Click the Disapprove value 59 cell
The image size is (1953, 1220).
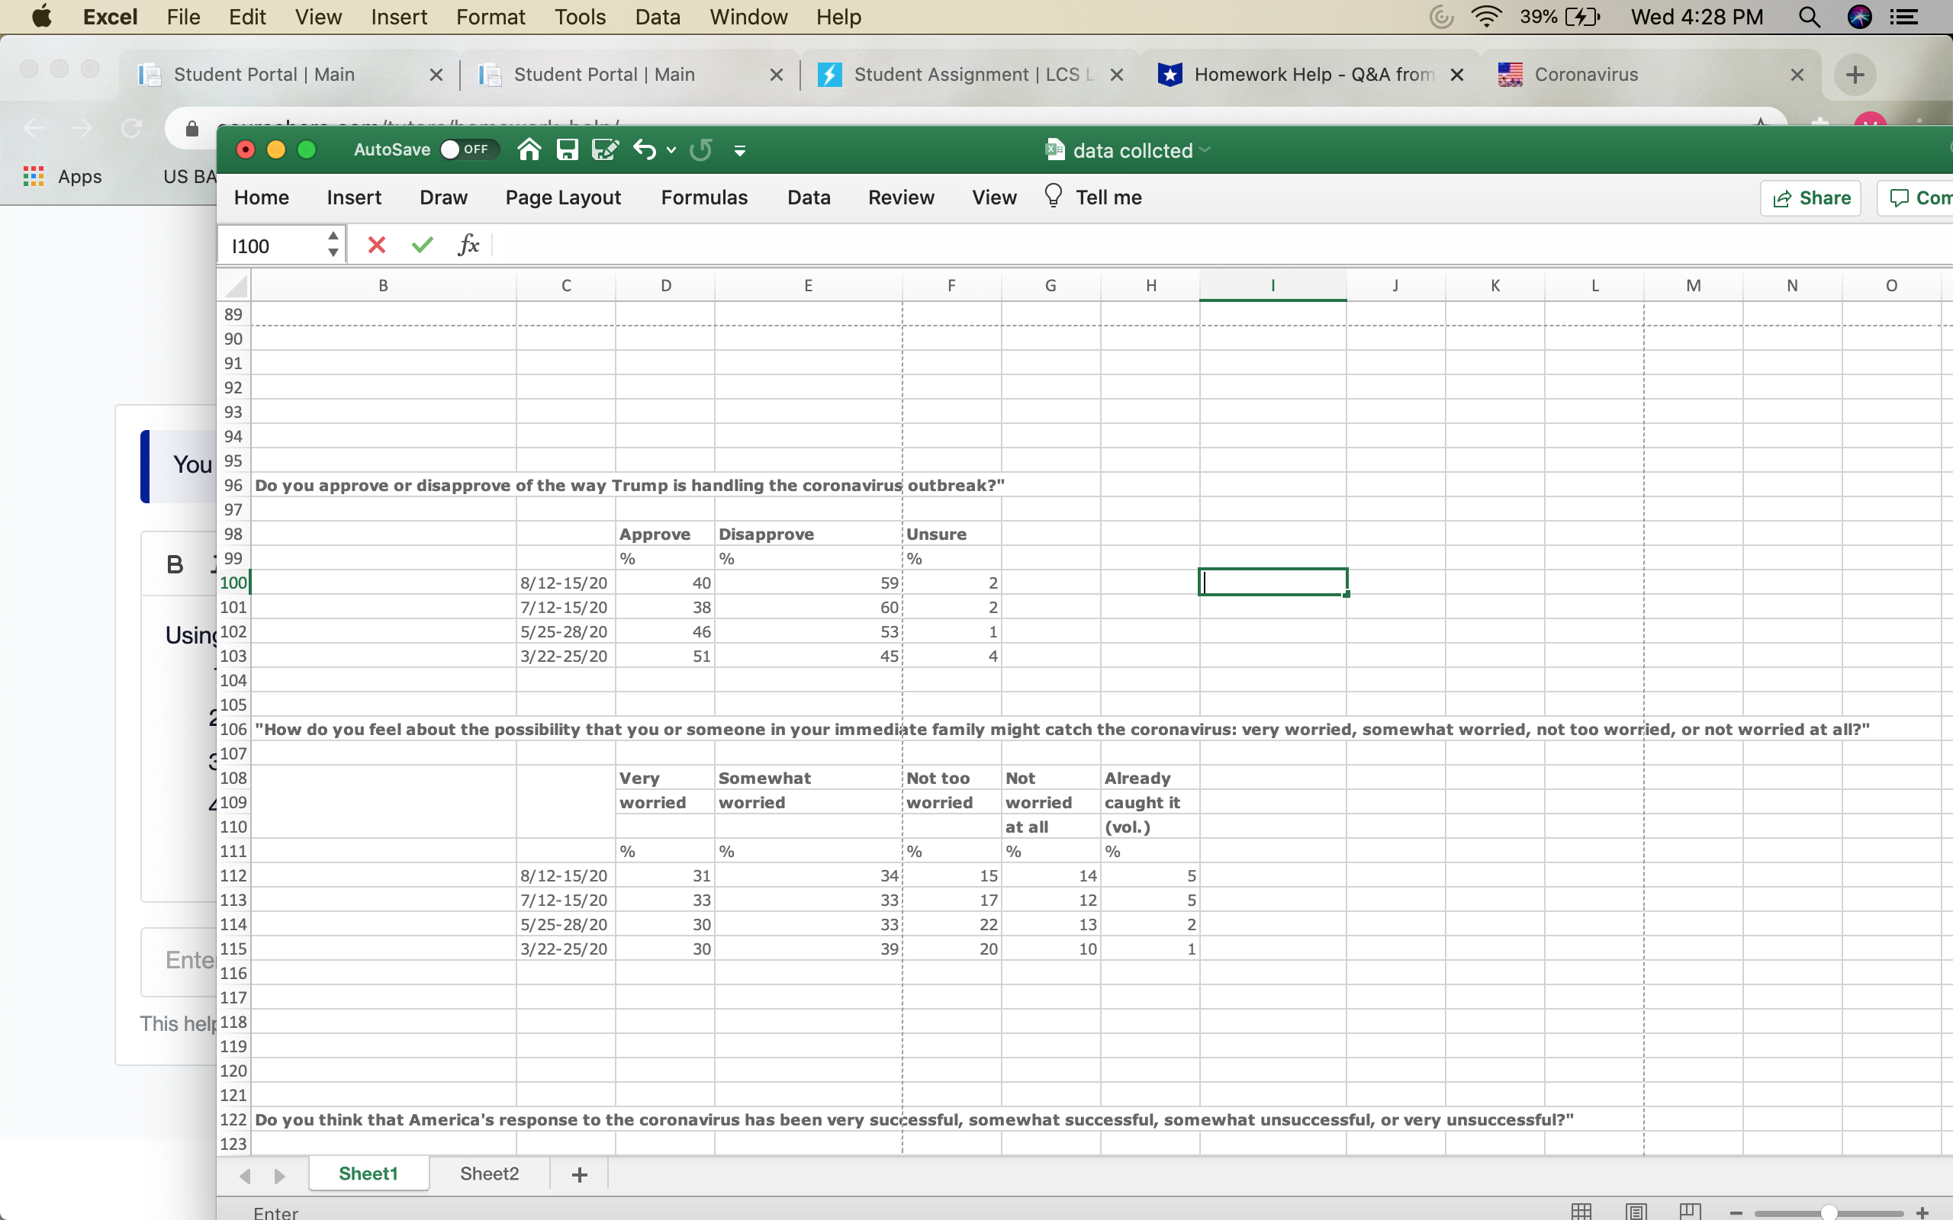pyautogui.click(x=808, y=583)
